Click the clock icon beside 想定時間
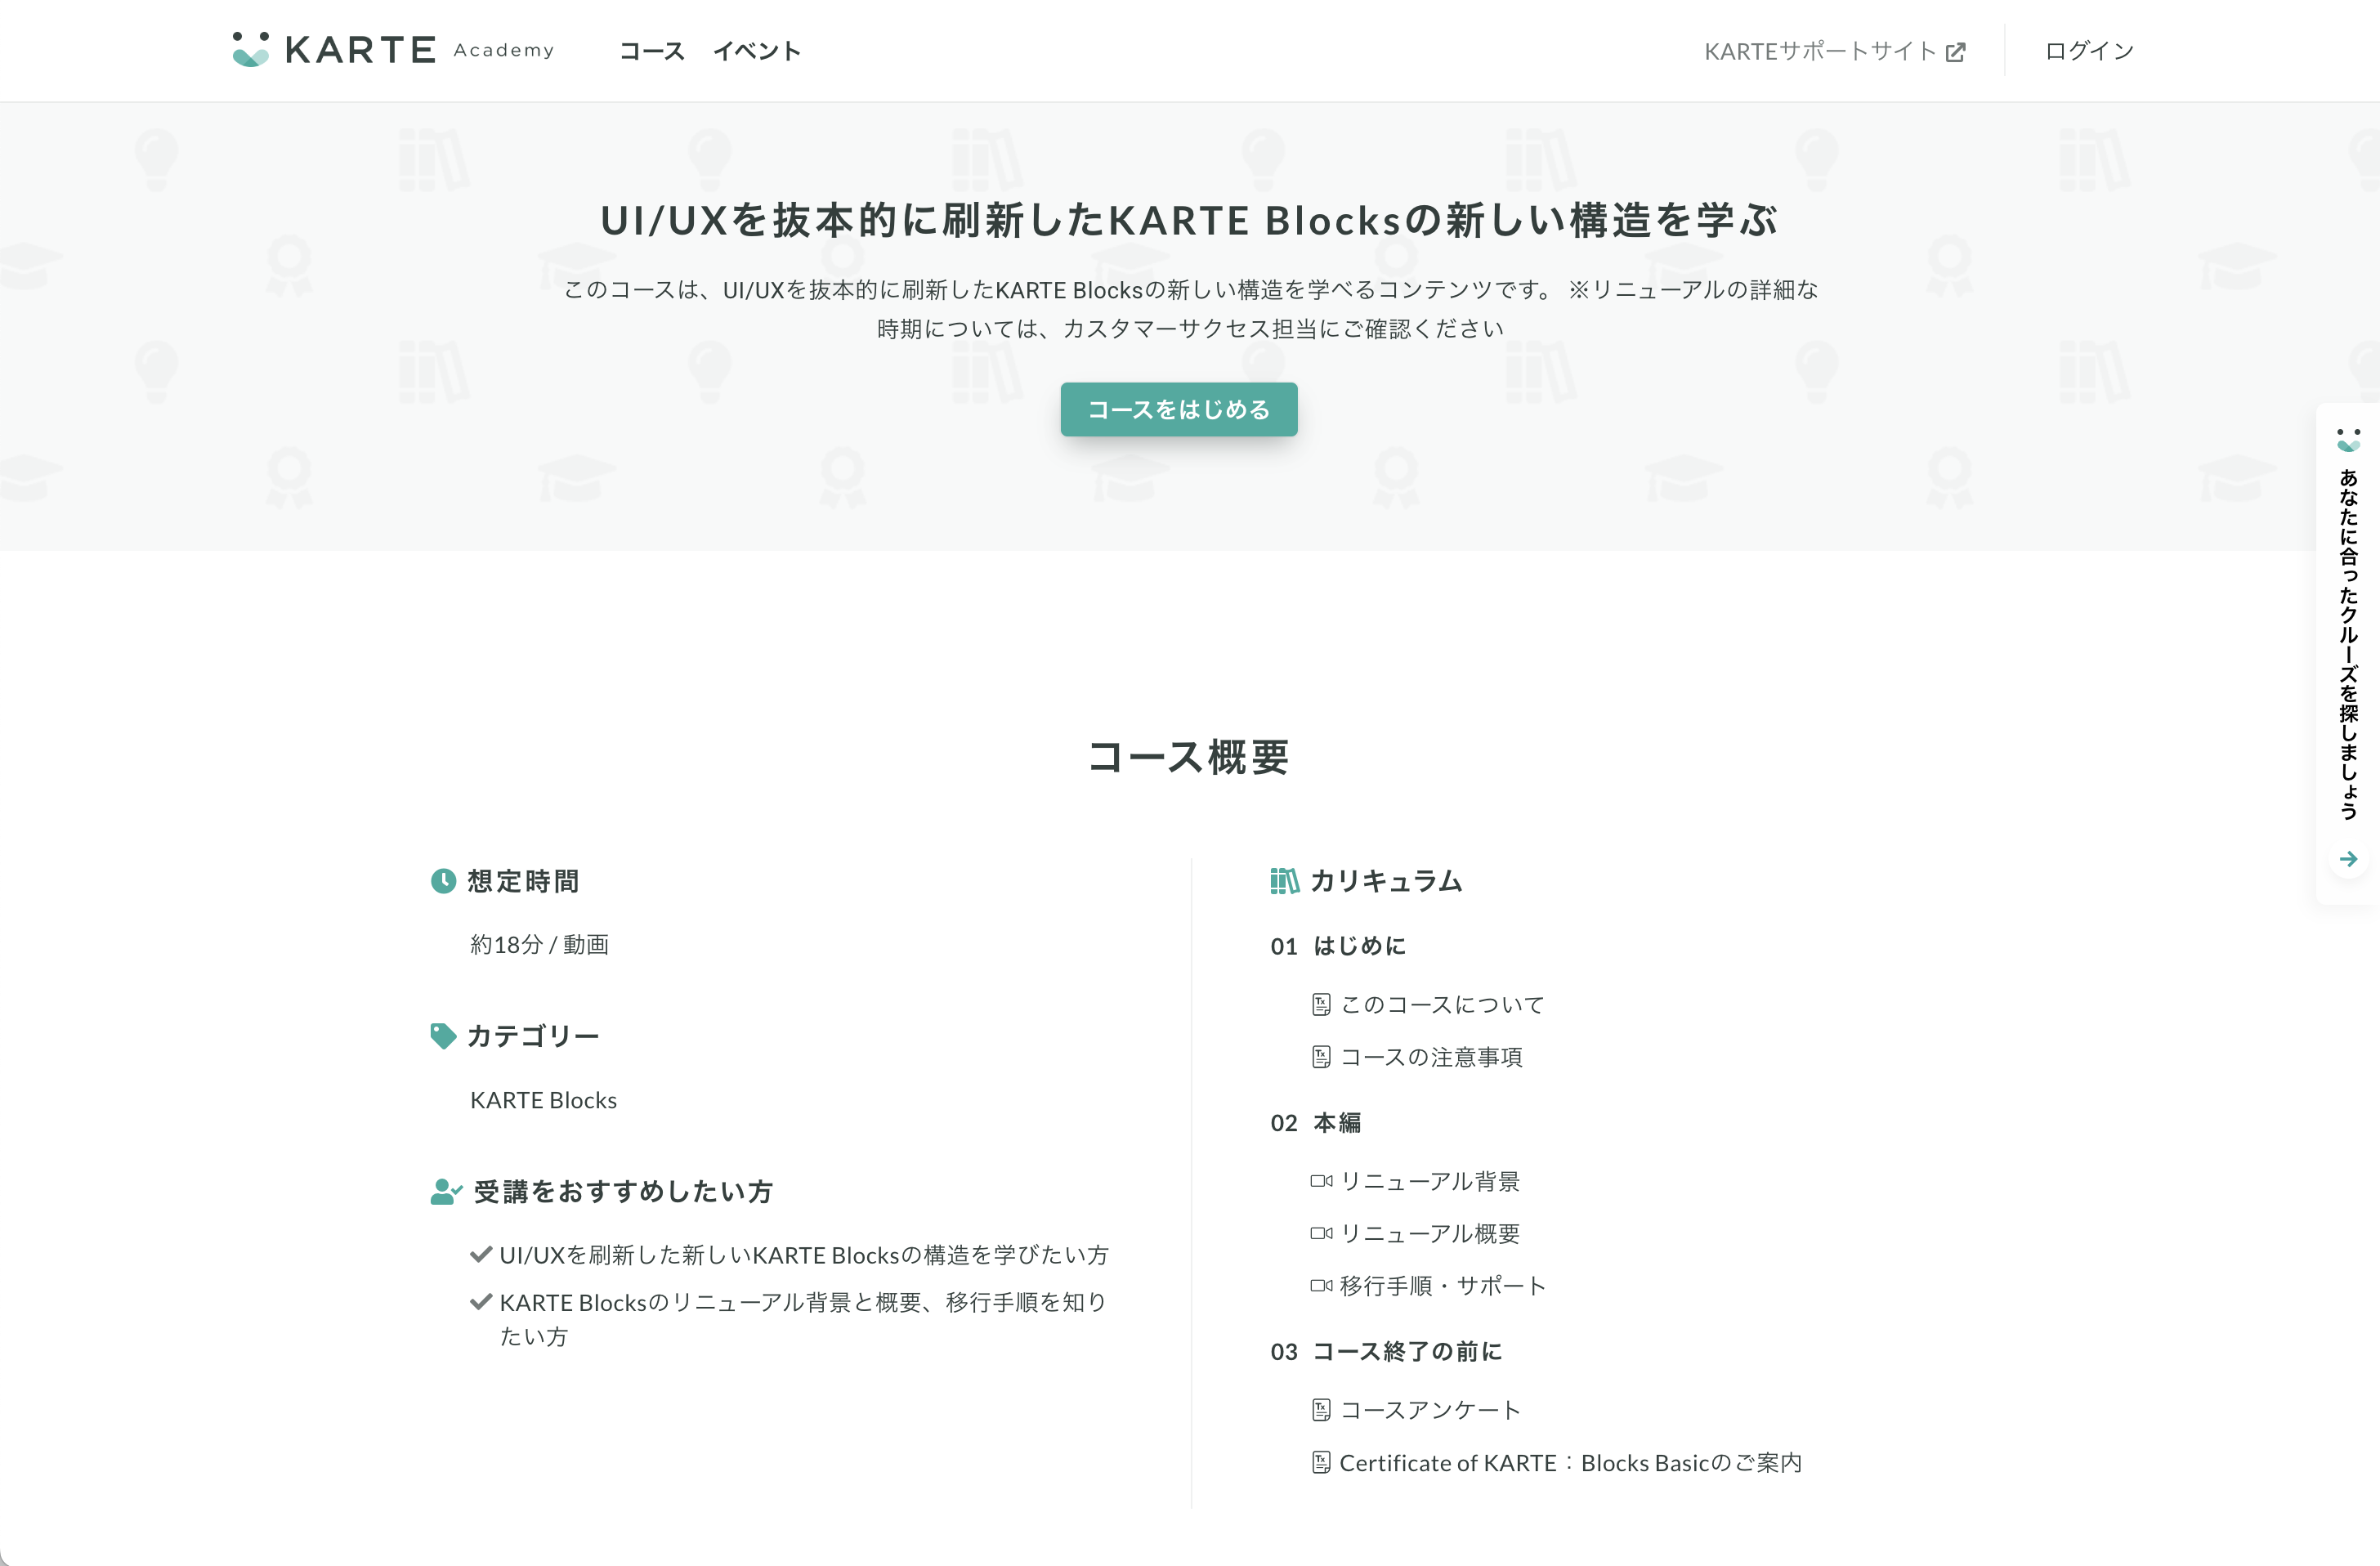2380x1566 pixels. pos(443,881)
